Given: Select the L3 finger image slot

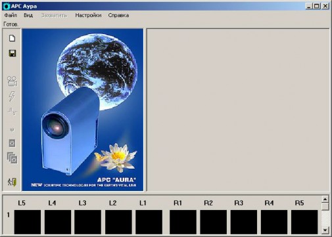Looking at the screenshot, I should [88, 222].
